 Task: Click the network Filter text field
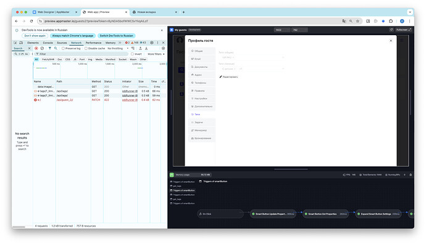[x=81, y=54]
